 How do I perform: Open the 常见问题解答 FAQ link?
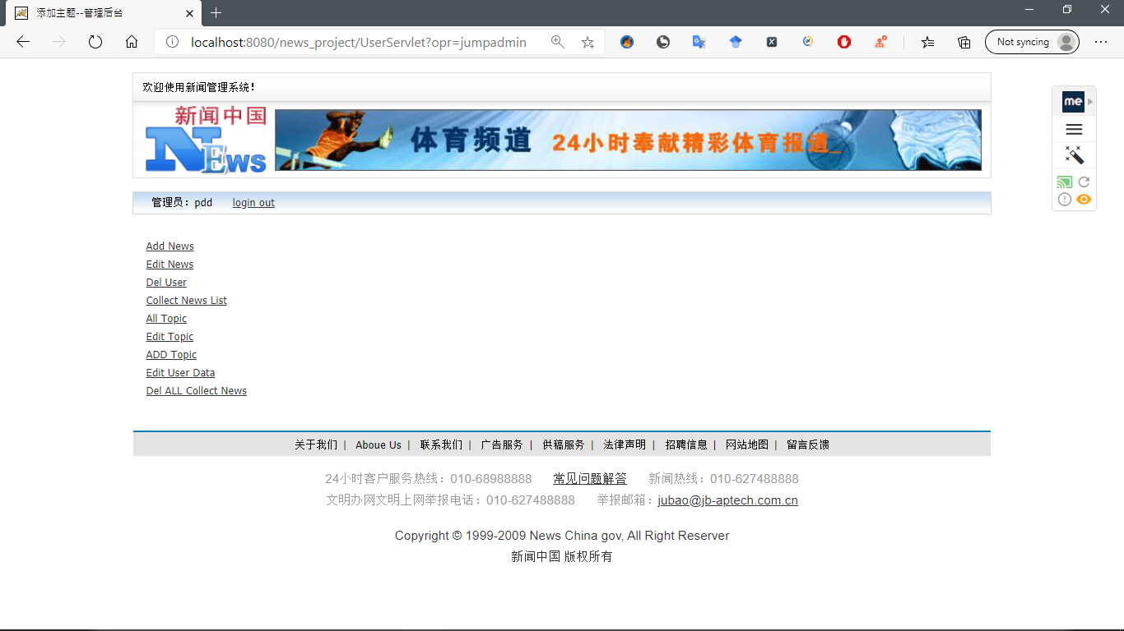(590, 479)
